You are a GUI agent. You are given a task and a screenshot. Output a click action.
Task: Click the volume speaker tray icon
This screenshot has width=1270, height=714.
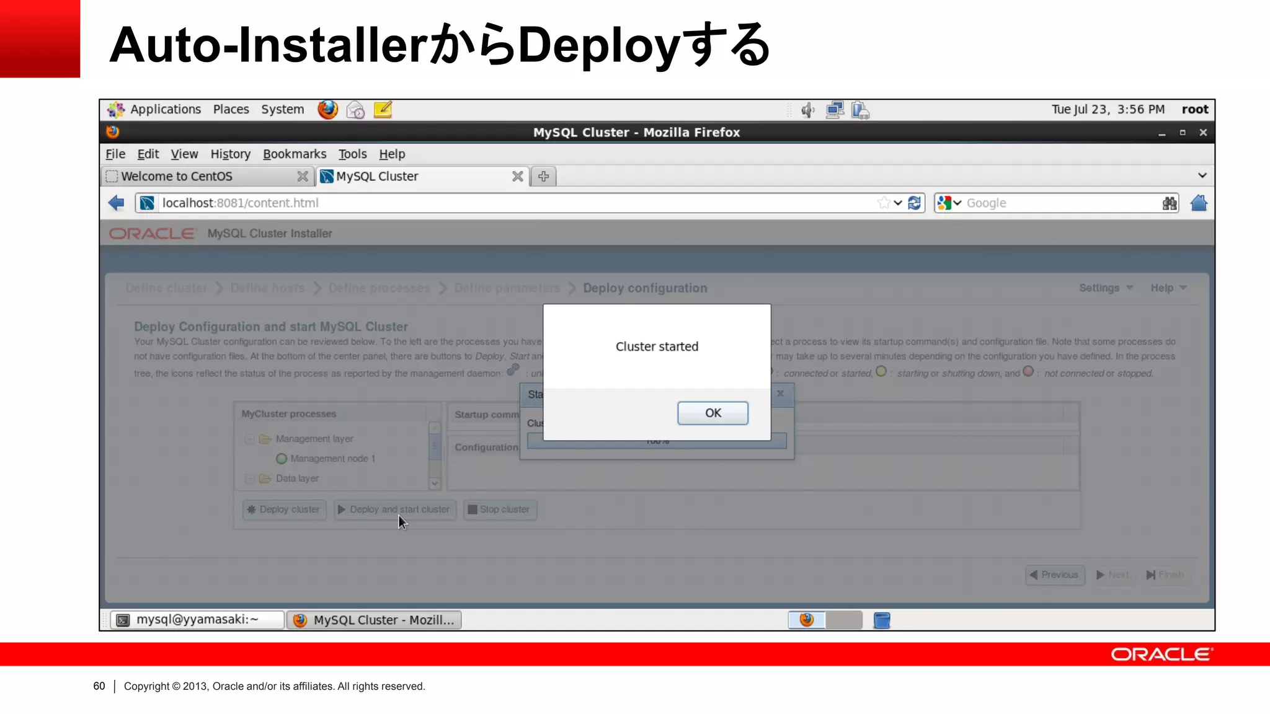point(807,110)
